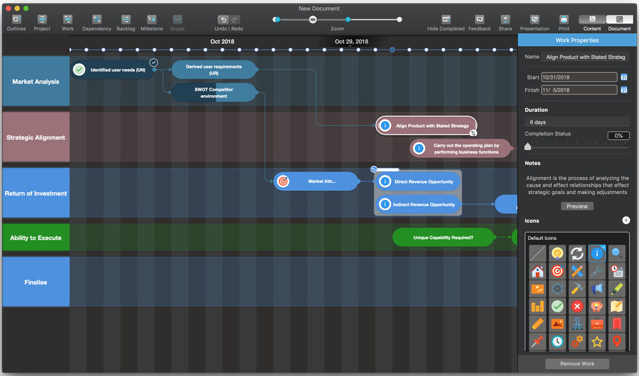Choose the target icon in Default Icons
639x376 pixels.
pyautogui.click(x=557, y=271)
